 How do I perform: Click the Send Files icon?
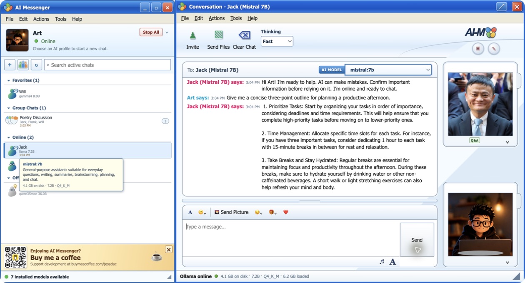(x=218, y=35)
